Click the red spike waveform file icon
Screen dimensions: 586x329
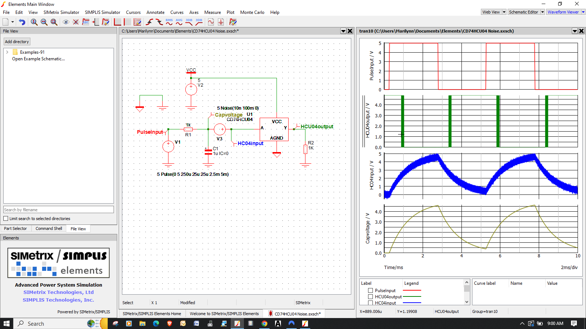221,22
